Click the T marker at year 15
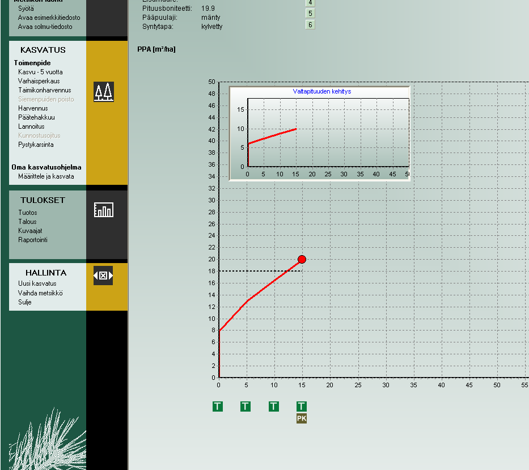The image size is (529, 470). click(302, 407)
